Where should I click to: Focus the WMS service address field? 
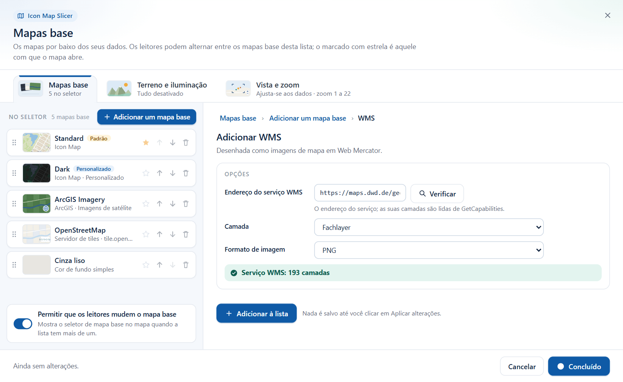pos(360,193)
